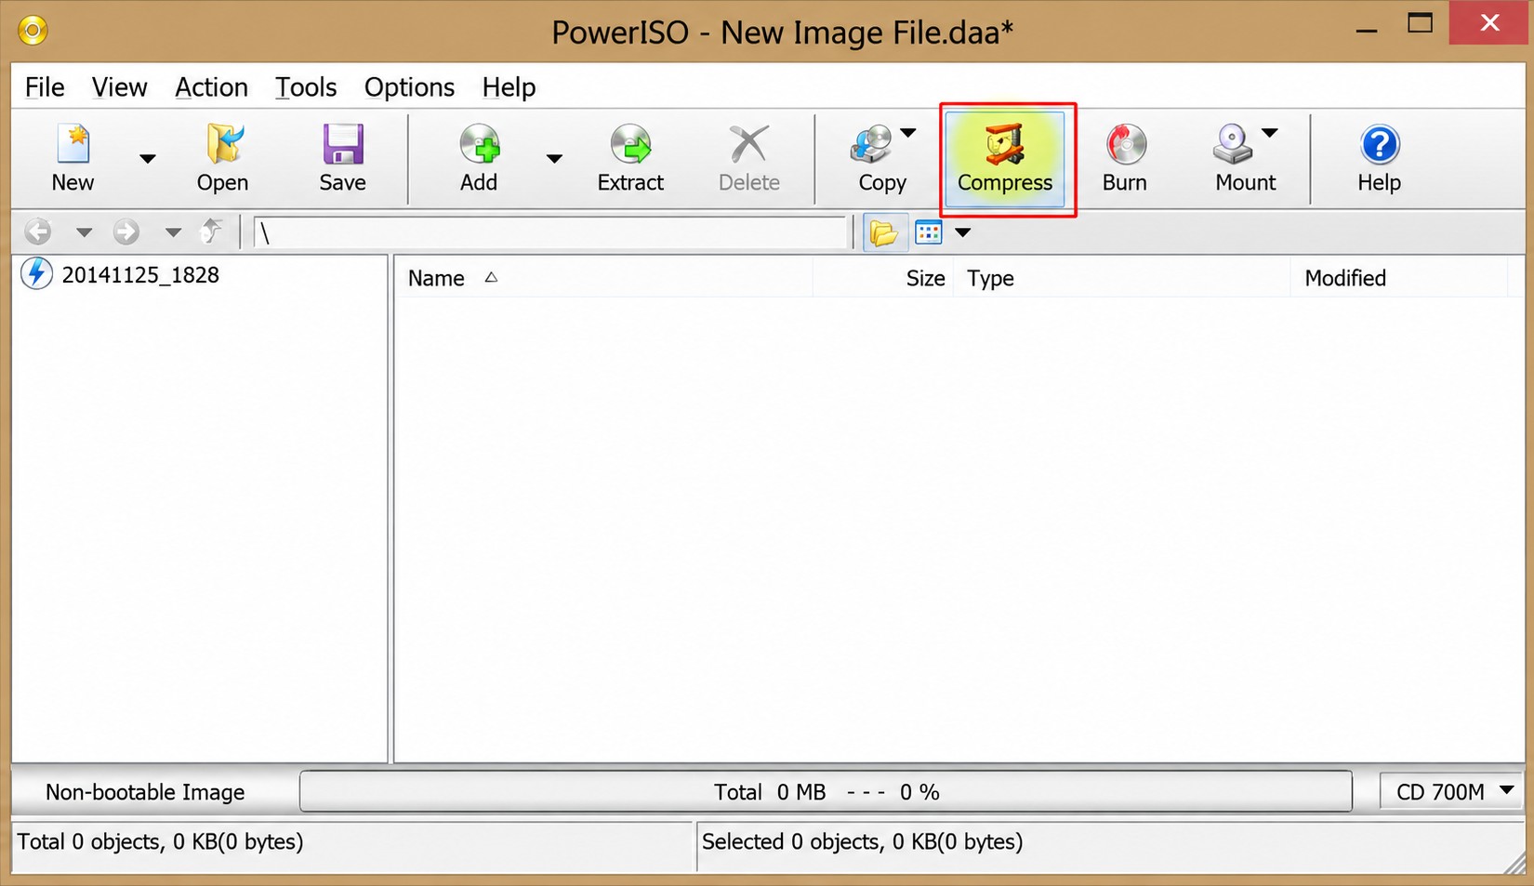Open the back history dropdown arrow
1534x886 pixels.
pyautogui.click(x=84, y=231)
